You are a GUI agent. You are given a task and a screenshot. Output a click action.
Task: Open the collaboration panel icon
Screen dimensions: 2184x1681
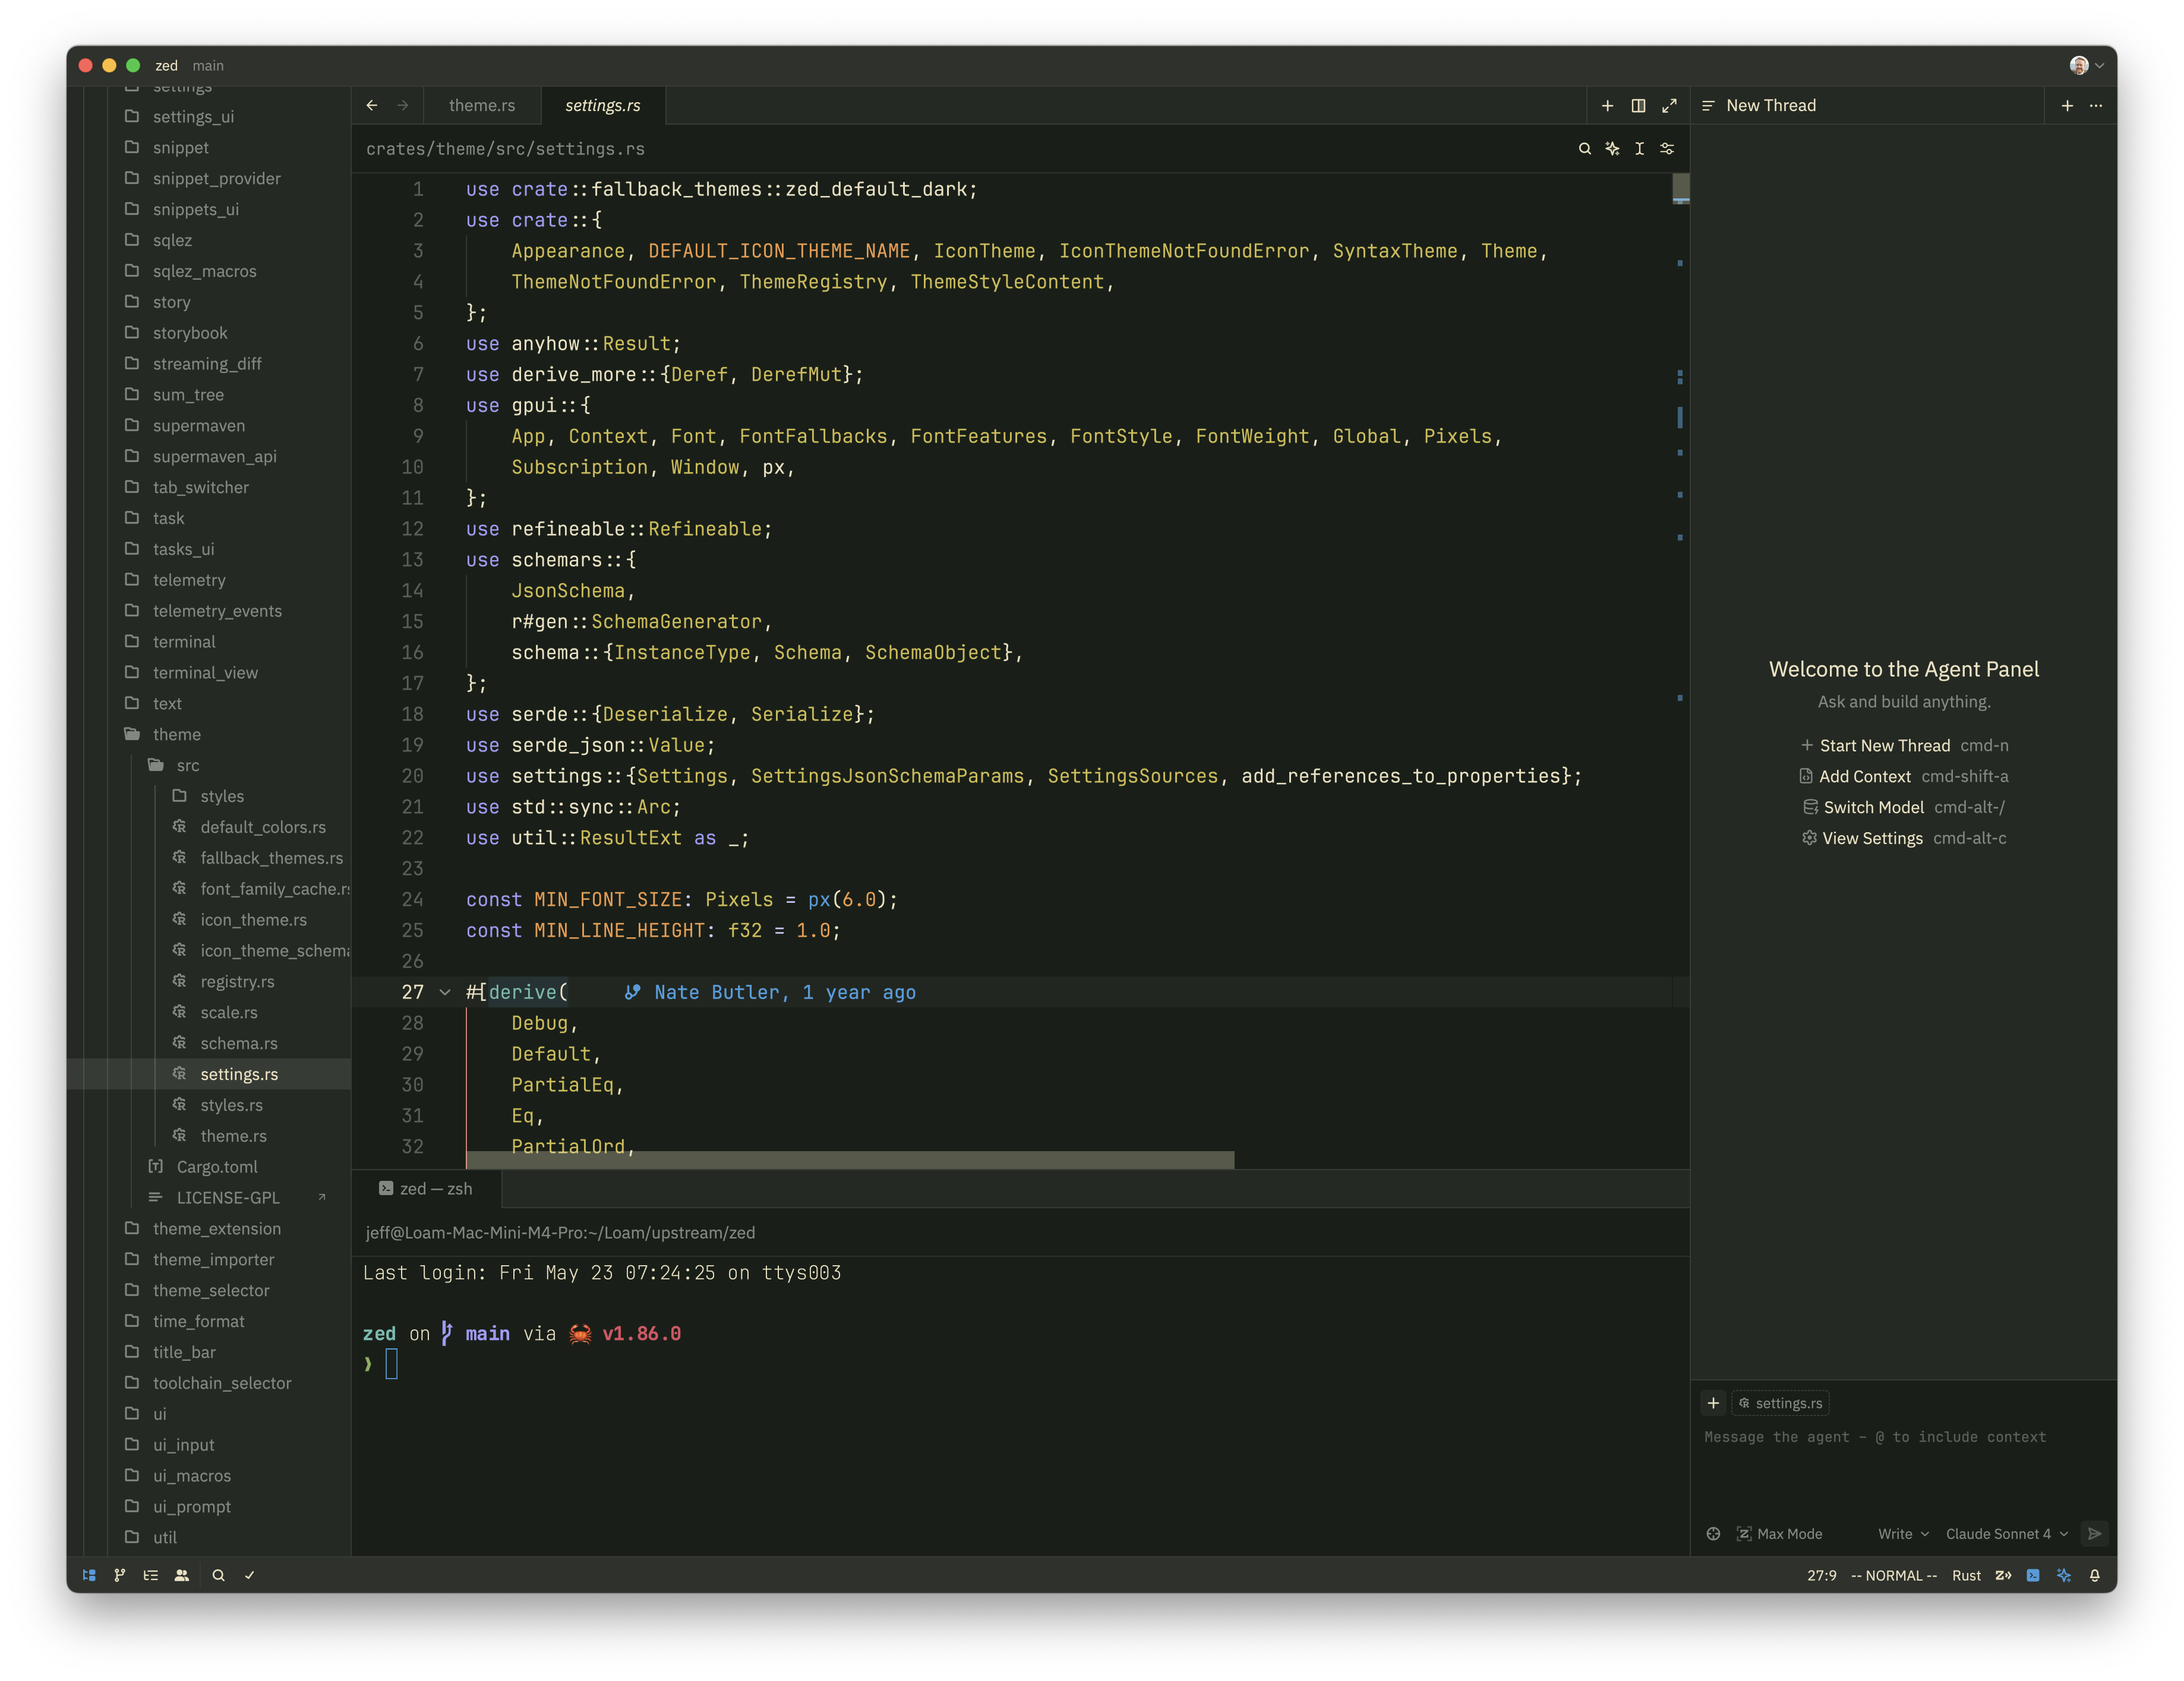pos(182,1575)
